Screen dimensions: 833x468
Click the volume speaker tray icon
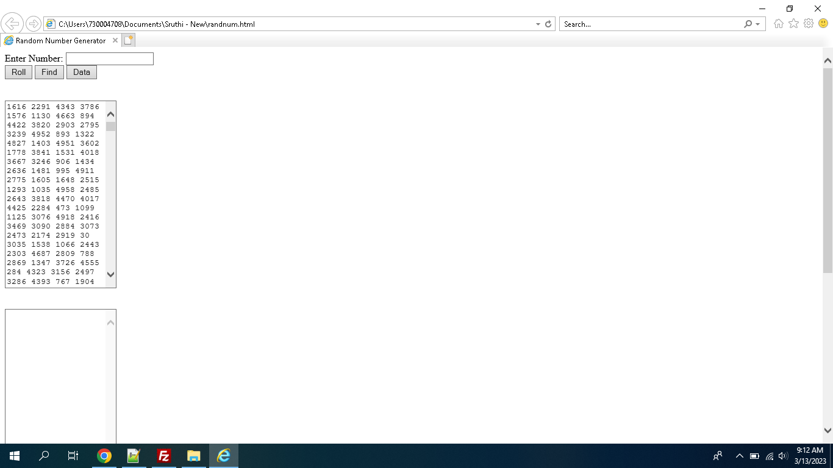784,456
